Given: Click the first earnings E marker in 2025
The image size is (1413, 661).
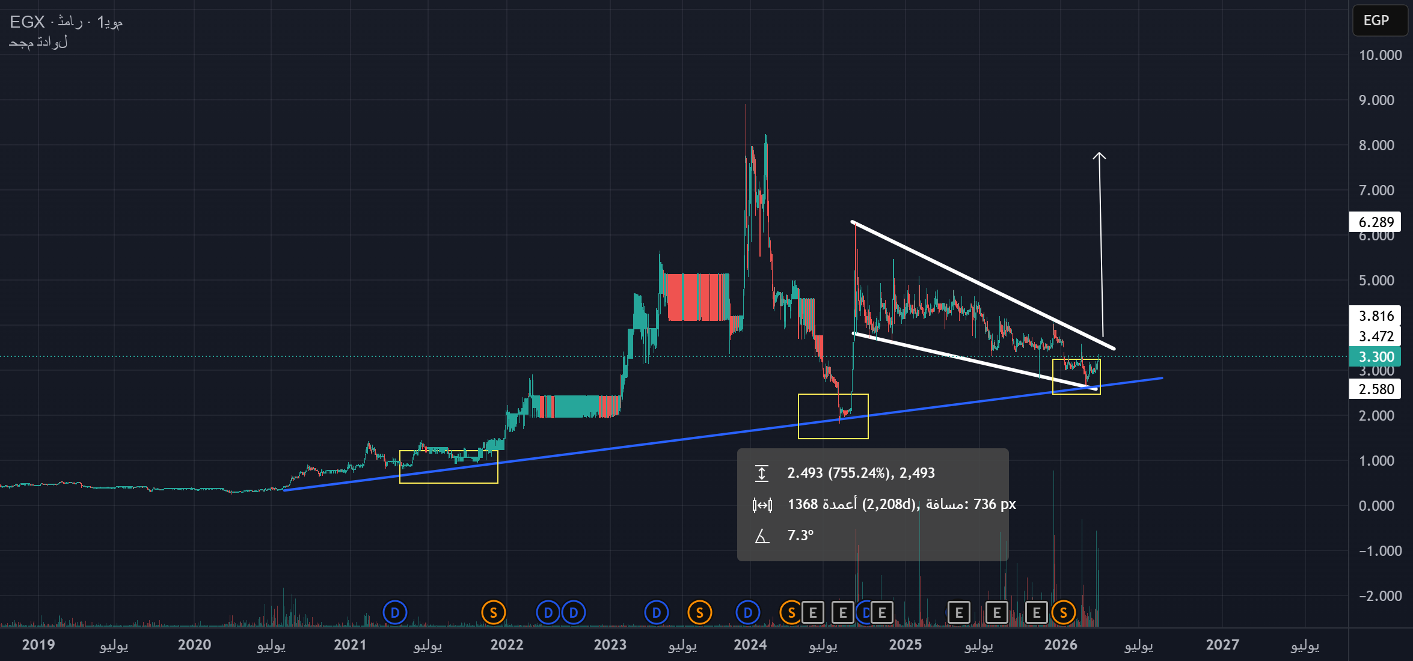Looking at the screenshot, I should point(958,613).
